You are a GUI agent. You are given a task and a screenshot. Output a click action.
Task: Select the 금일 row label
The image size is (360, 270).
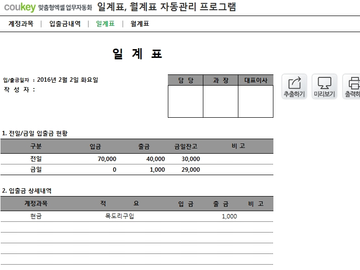click(x=36, y=170)
